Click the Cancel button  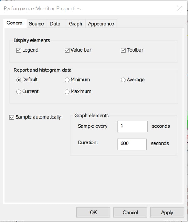click(130, 212)
